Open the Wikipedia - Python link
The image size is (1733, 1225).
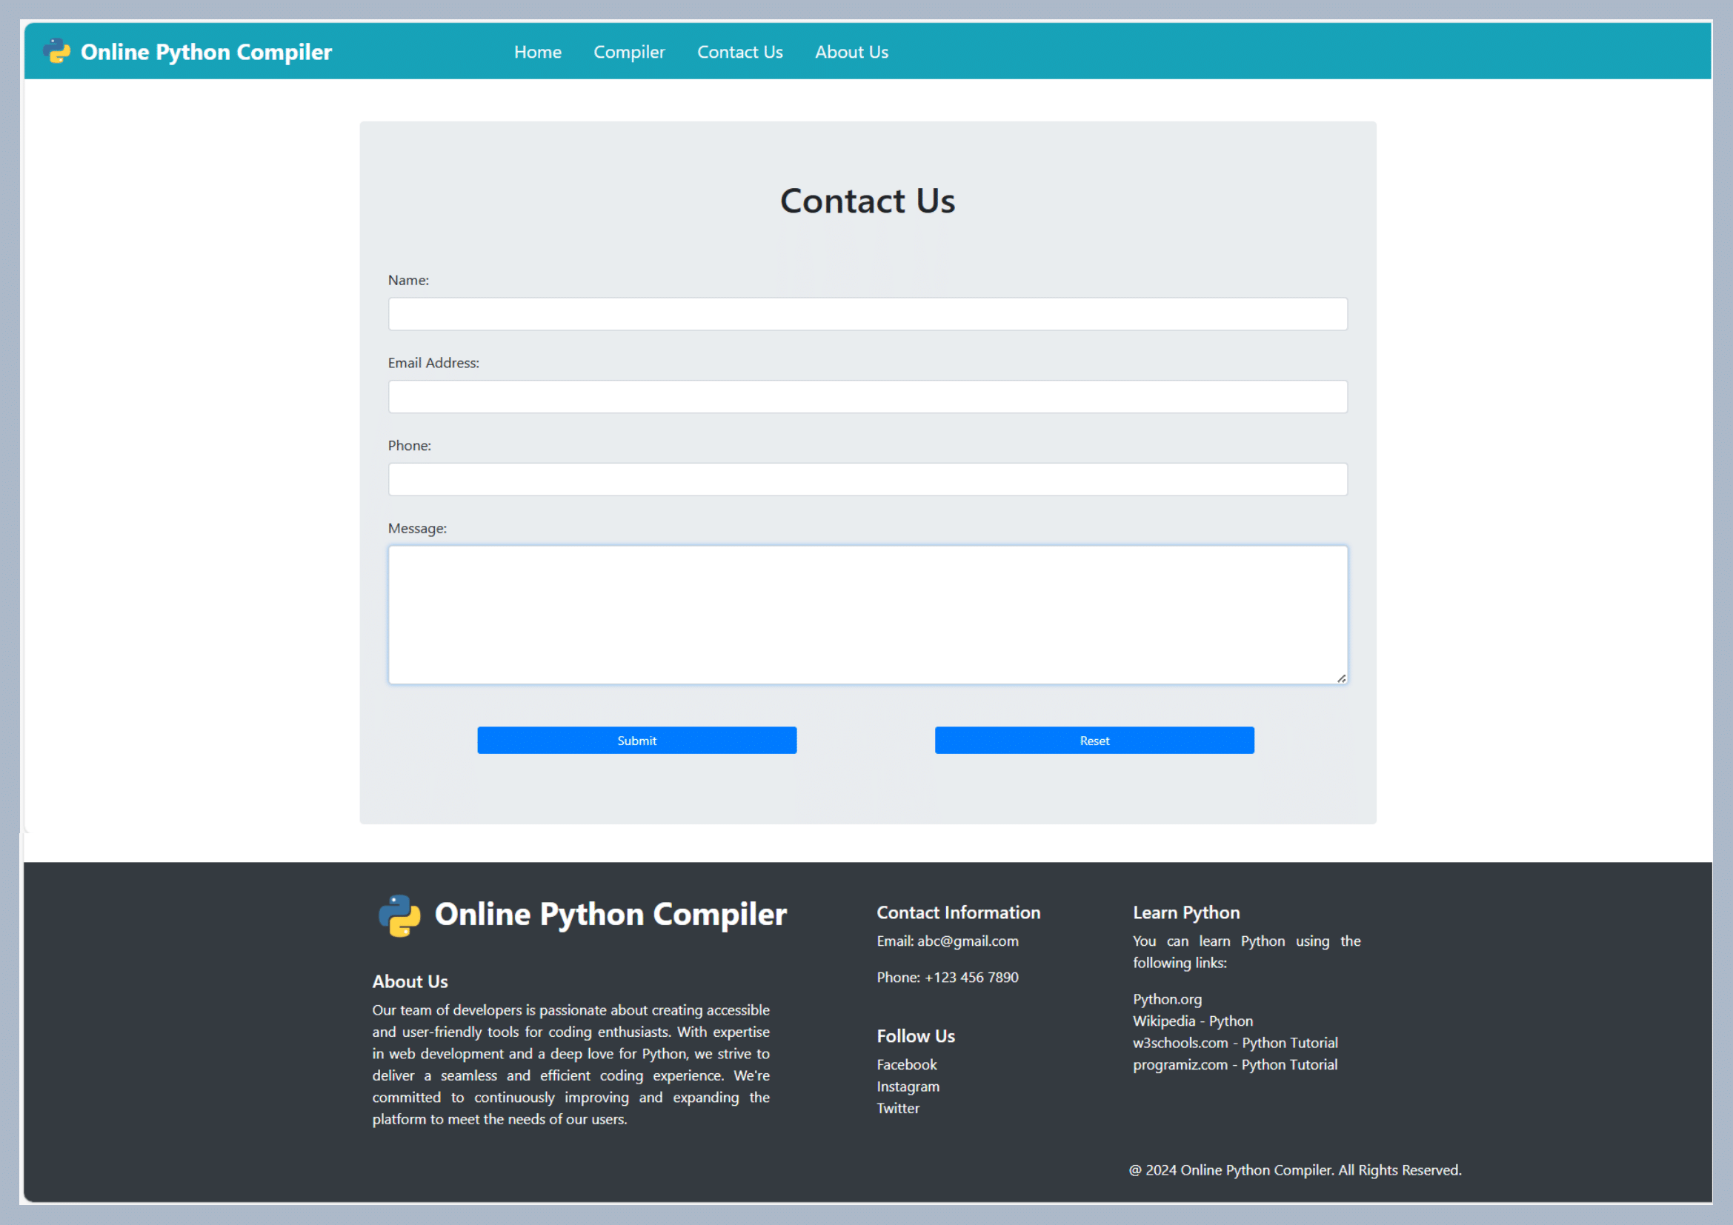(1192, 1021)
